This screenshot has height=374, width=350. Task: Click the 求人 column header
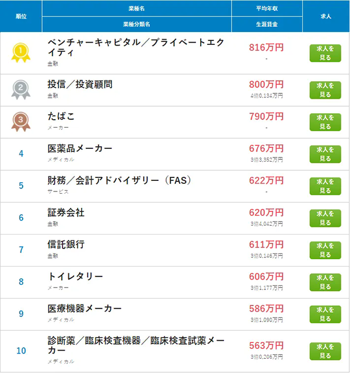pyautogui.click(x=325, y=16)
